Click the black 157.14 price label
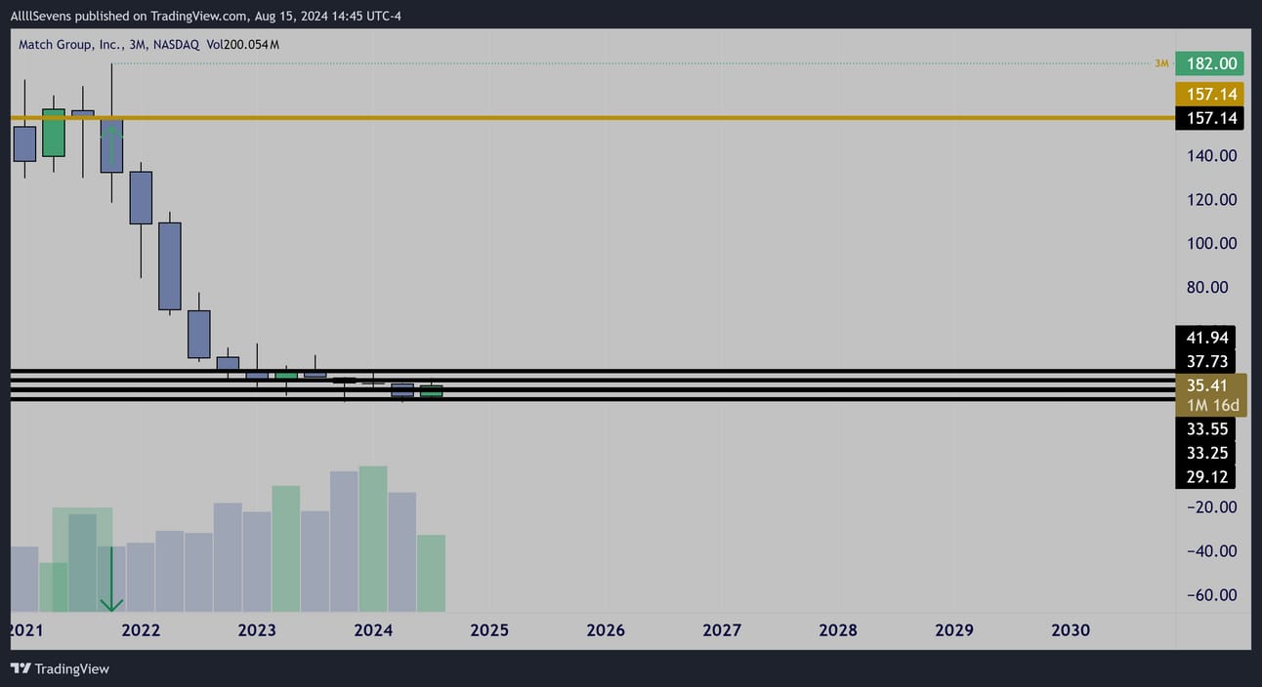This screenshot has width=1262, height=687. tap(1210, 118)
